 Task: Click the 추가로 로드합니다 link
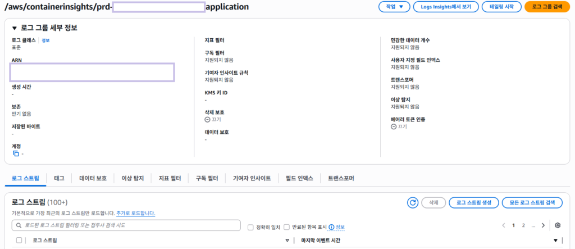tap(135, 214)
